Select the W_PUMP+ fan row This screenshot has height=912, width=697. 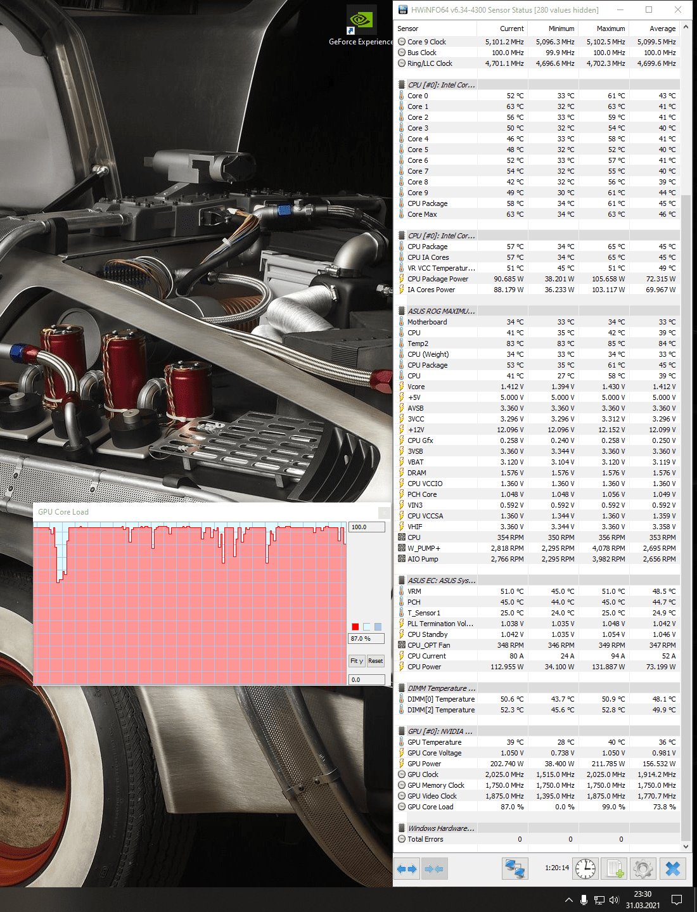(x=537, y=548)
